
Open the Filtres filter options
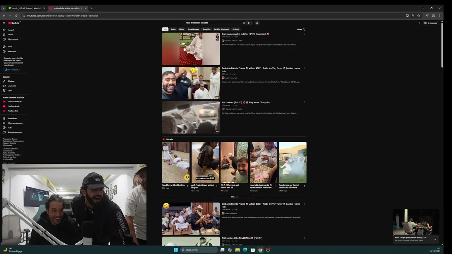(301, 29)
